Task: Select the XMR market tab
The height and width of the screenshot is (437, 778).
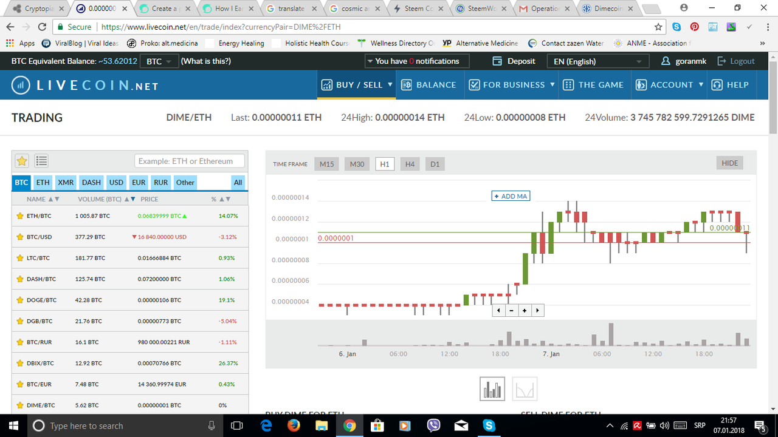Action: pos(66,182)
